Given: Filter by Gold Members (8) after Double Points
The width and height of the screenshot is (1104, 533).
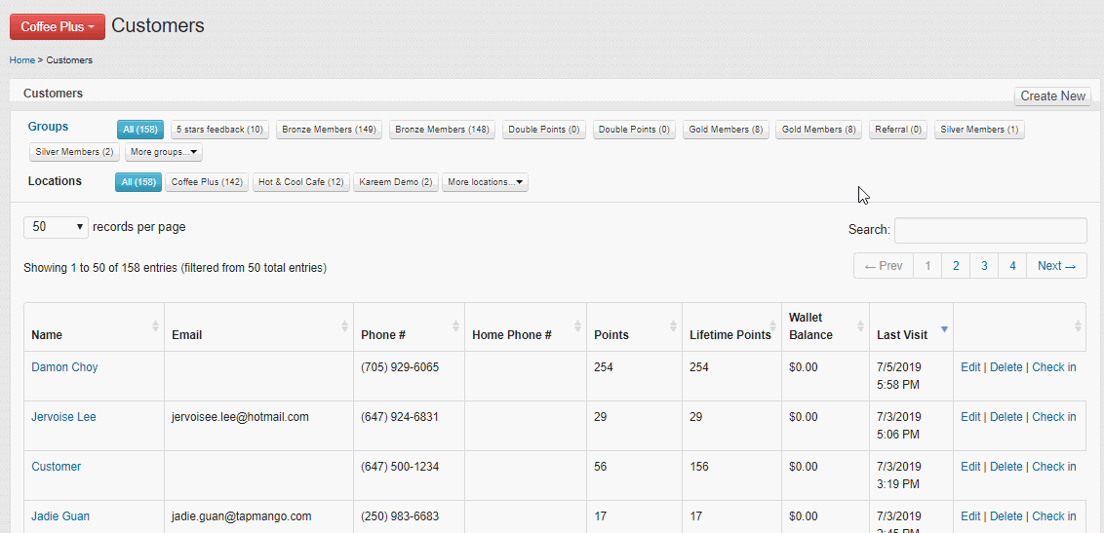Looking at the screenshot, I should point(726,130).
